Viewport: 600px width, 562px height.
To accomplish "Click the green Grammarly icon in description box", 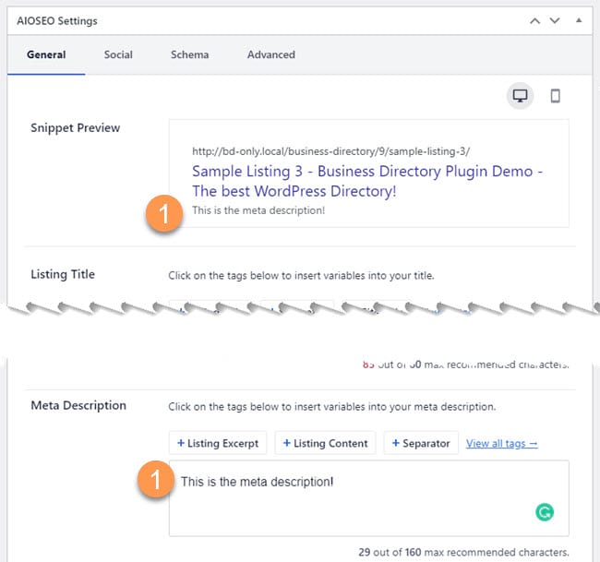I will (545, 512).
